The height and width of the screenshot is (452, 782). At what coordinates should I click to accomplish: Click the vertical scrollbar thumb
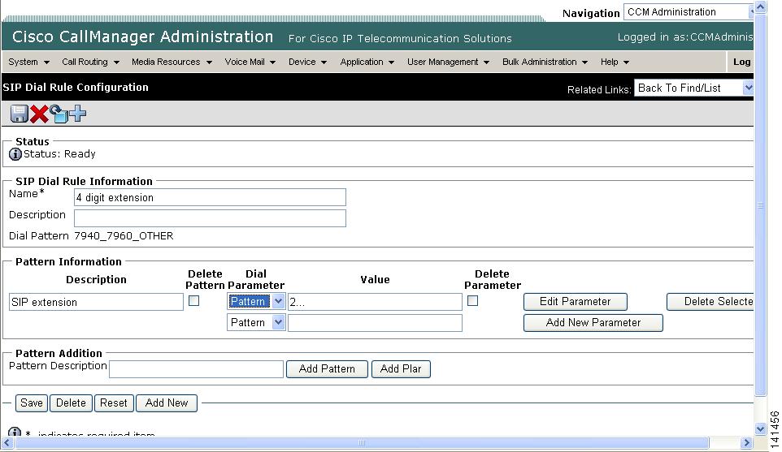tap(760, 205)
